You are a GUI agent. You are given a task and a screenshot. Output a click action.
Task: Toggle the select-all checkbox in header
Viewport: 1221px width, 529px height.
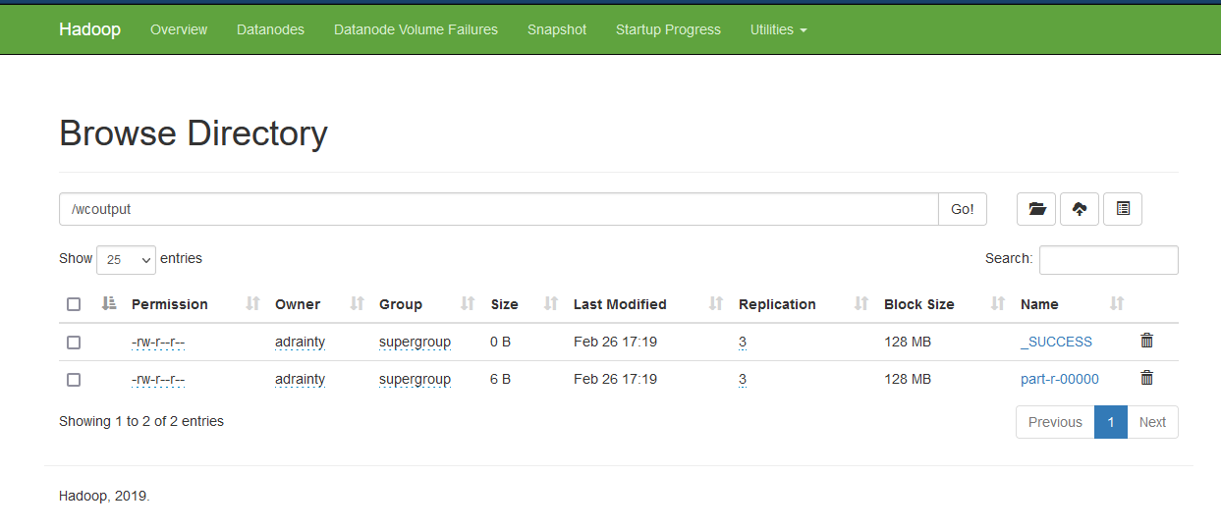[74, 304]
